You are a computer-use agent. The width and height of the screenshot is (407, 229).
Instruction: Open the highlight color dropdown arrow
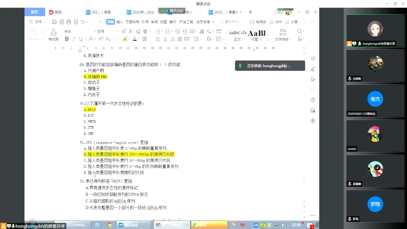(130, 39)
